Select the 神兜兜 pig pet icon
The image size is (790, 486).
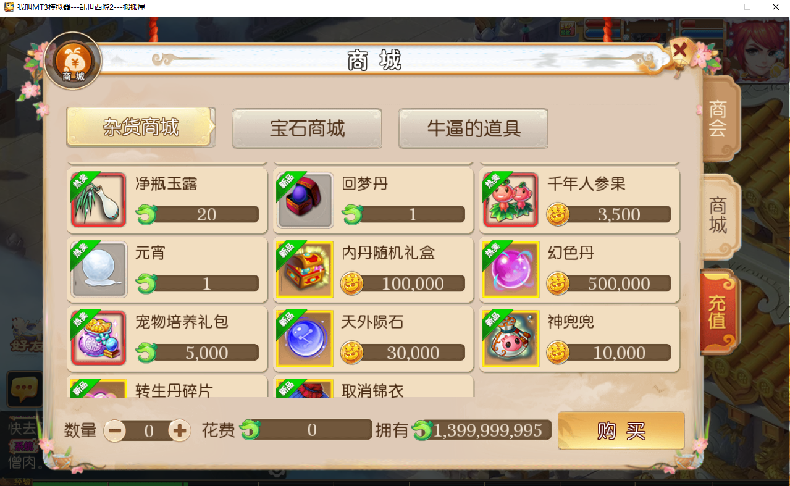pos(511,338)
